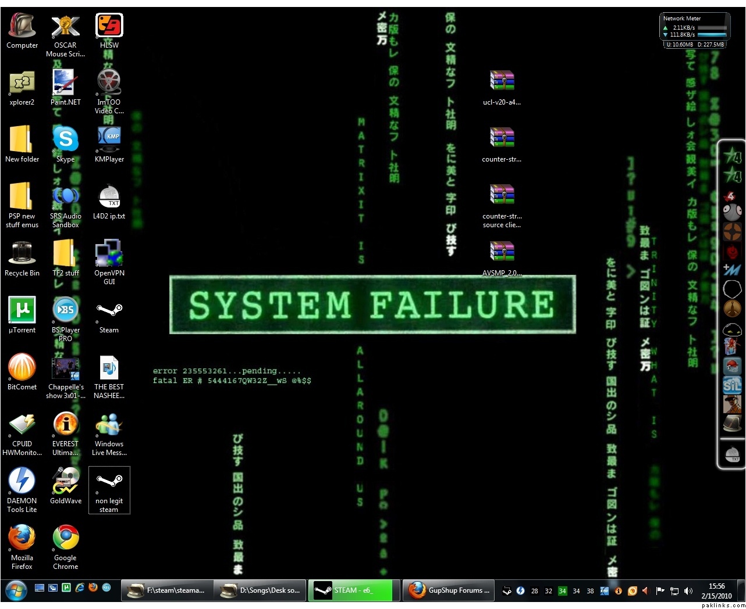Open the OpenVPN GUI shortcut
The image size is (746, 609).
[109, 253]
